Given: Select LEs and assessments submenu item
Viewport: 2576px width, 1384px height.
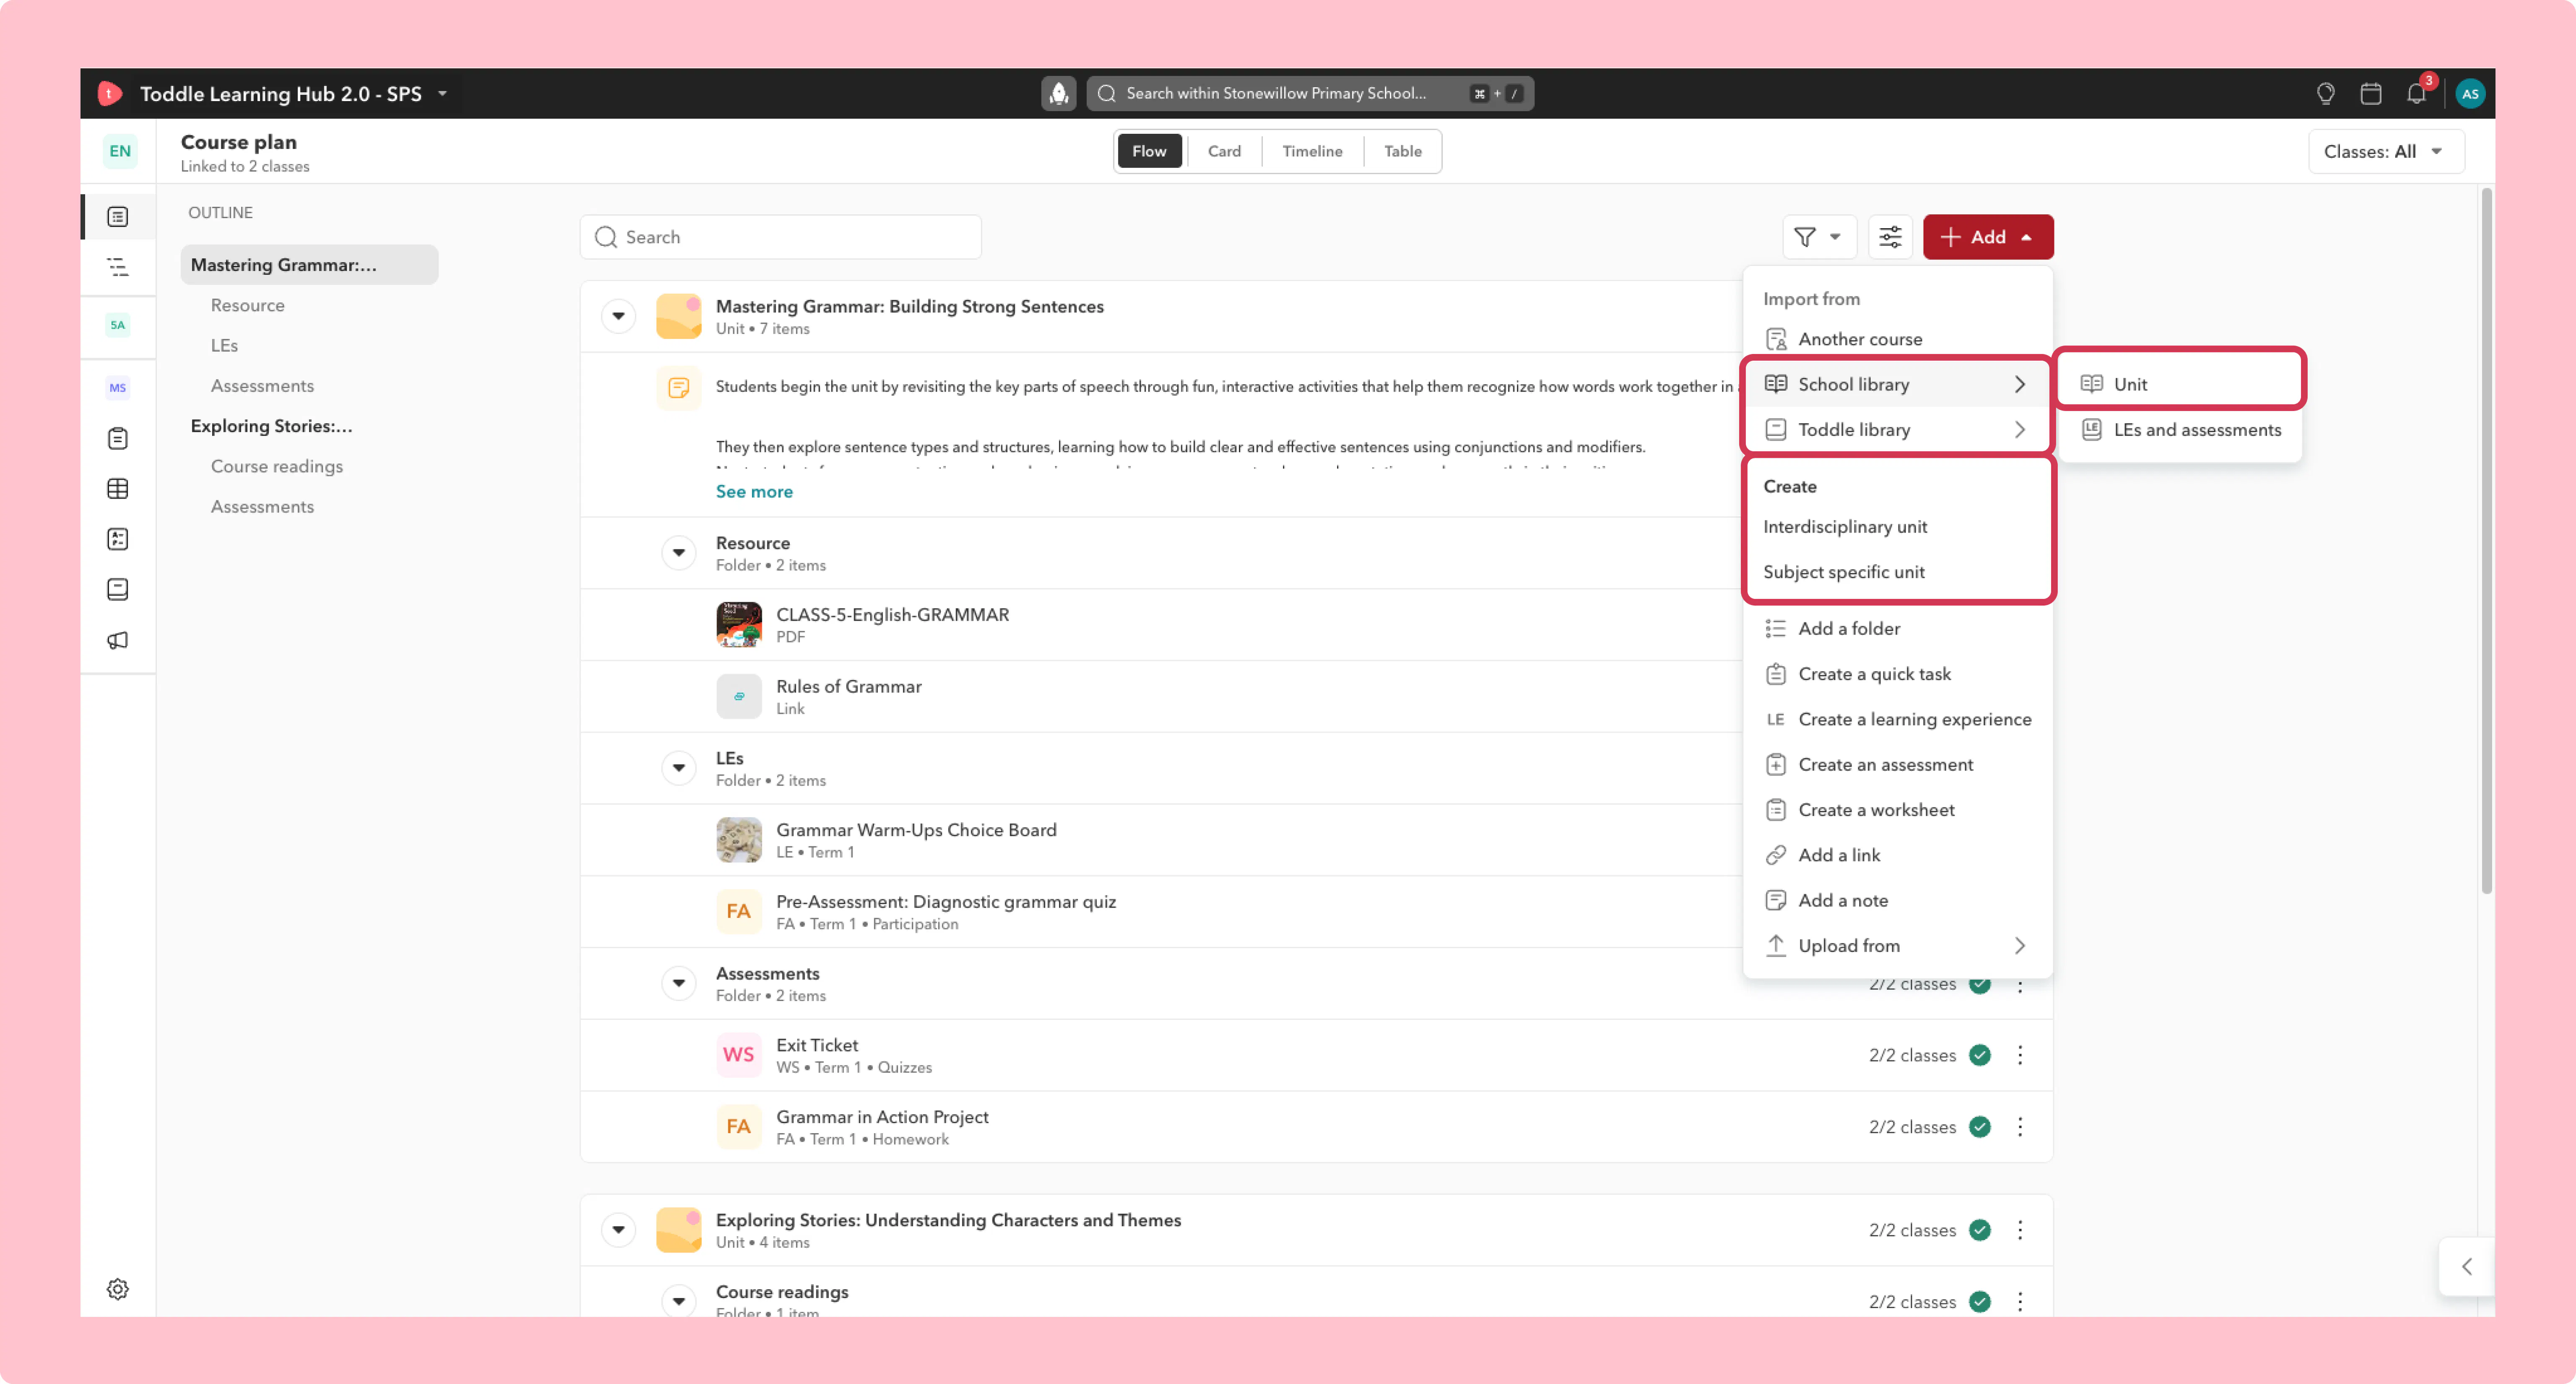Looking at the screenshot, I should pyautogui.click(x=2180, y=430).
